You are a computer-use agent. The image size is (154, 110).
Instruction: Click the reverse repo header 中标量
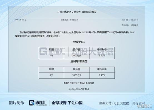77,69
